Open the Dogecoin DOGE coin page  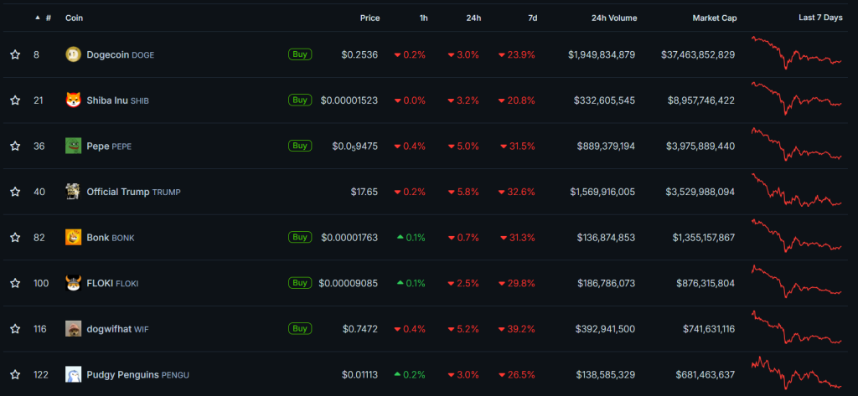[121, 54]
